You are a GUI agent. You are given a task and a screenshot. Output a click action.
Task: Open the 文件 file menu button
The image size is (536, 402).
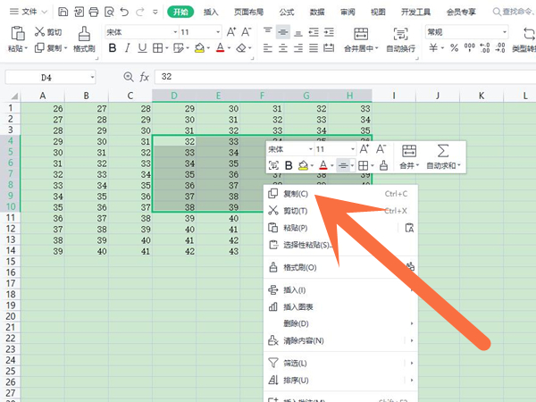31,13
